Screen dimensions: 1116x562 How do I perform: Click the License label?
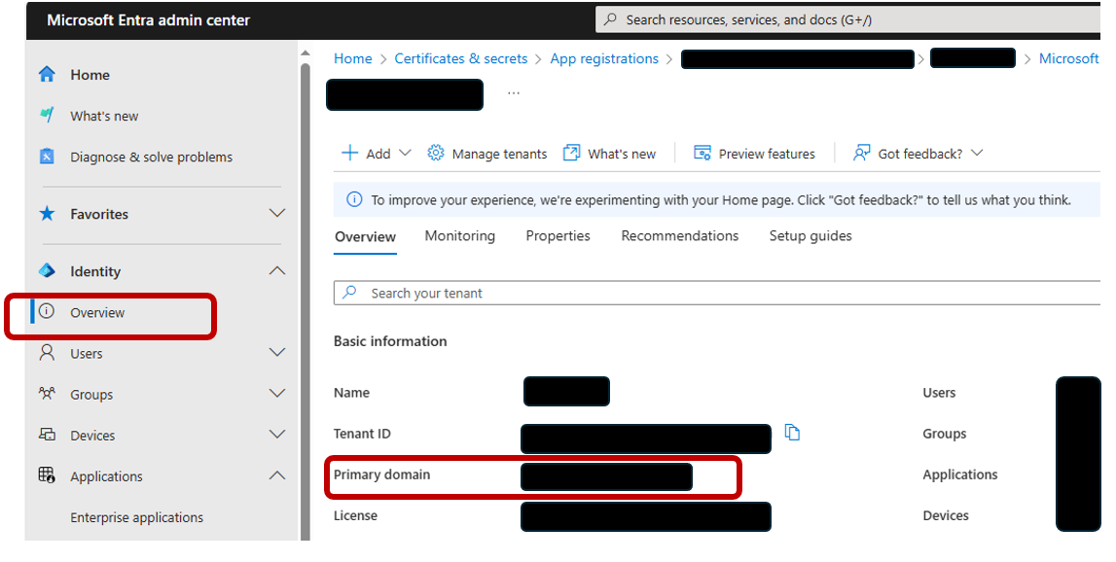355,515
